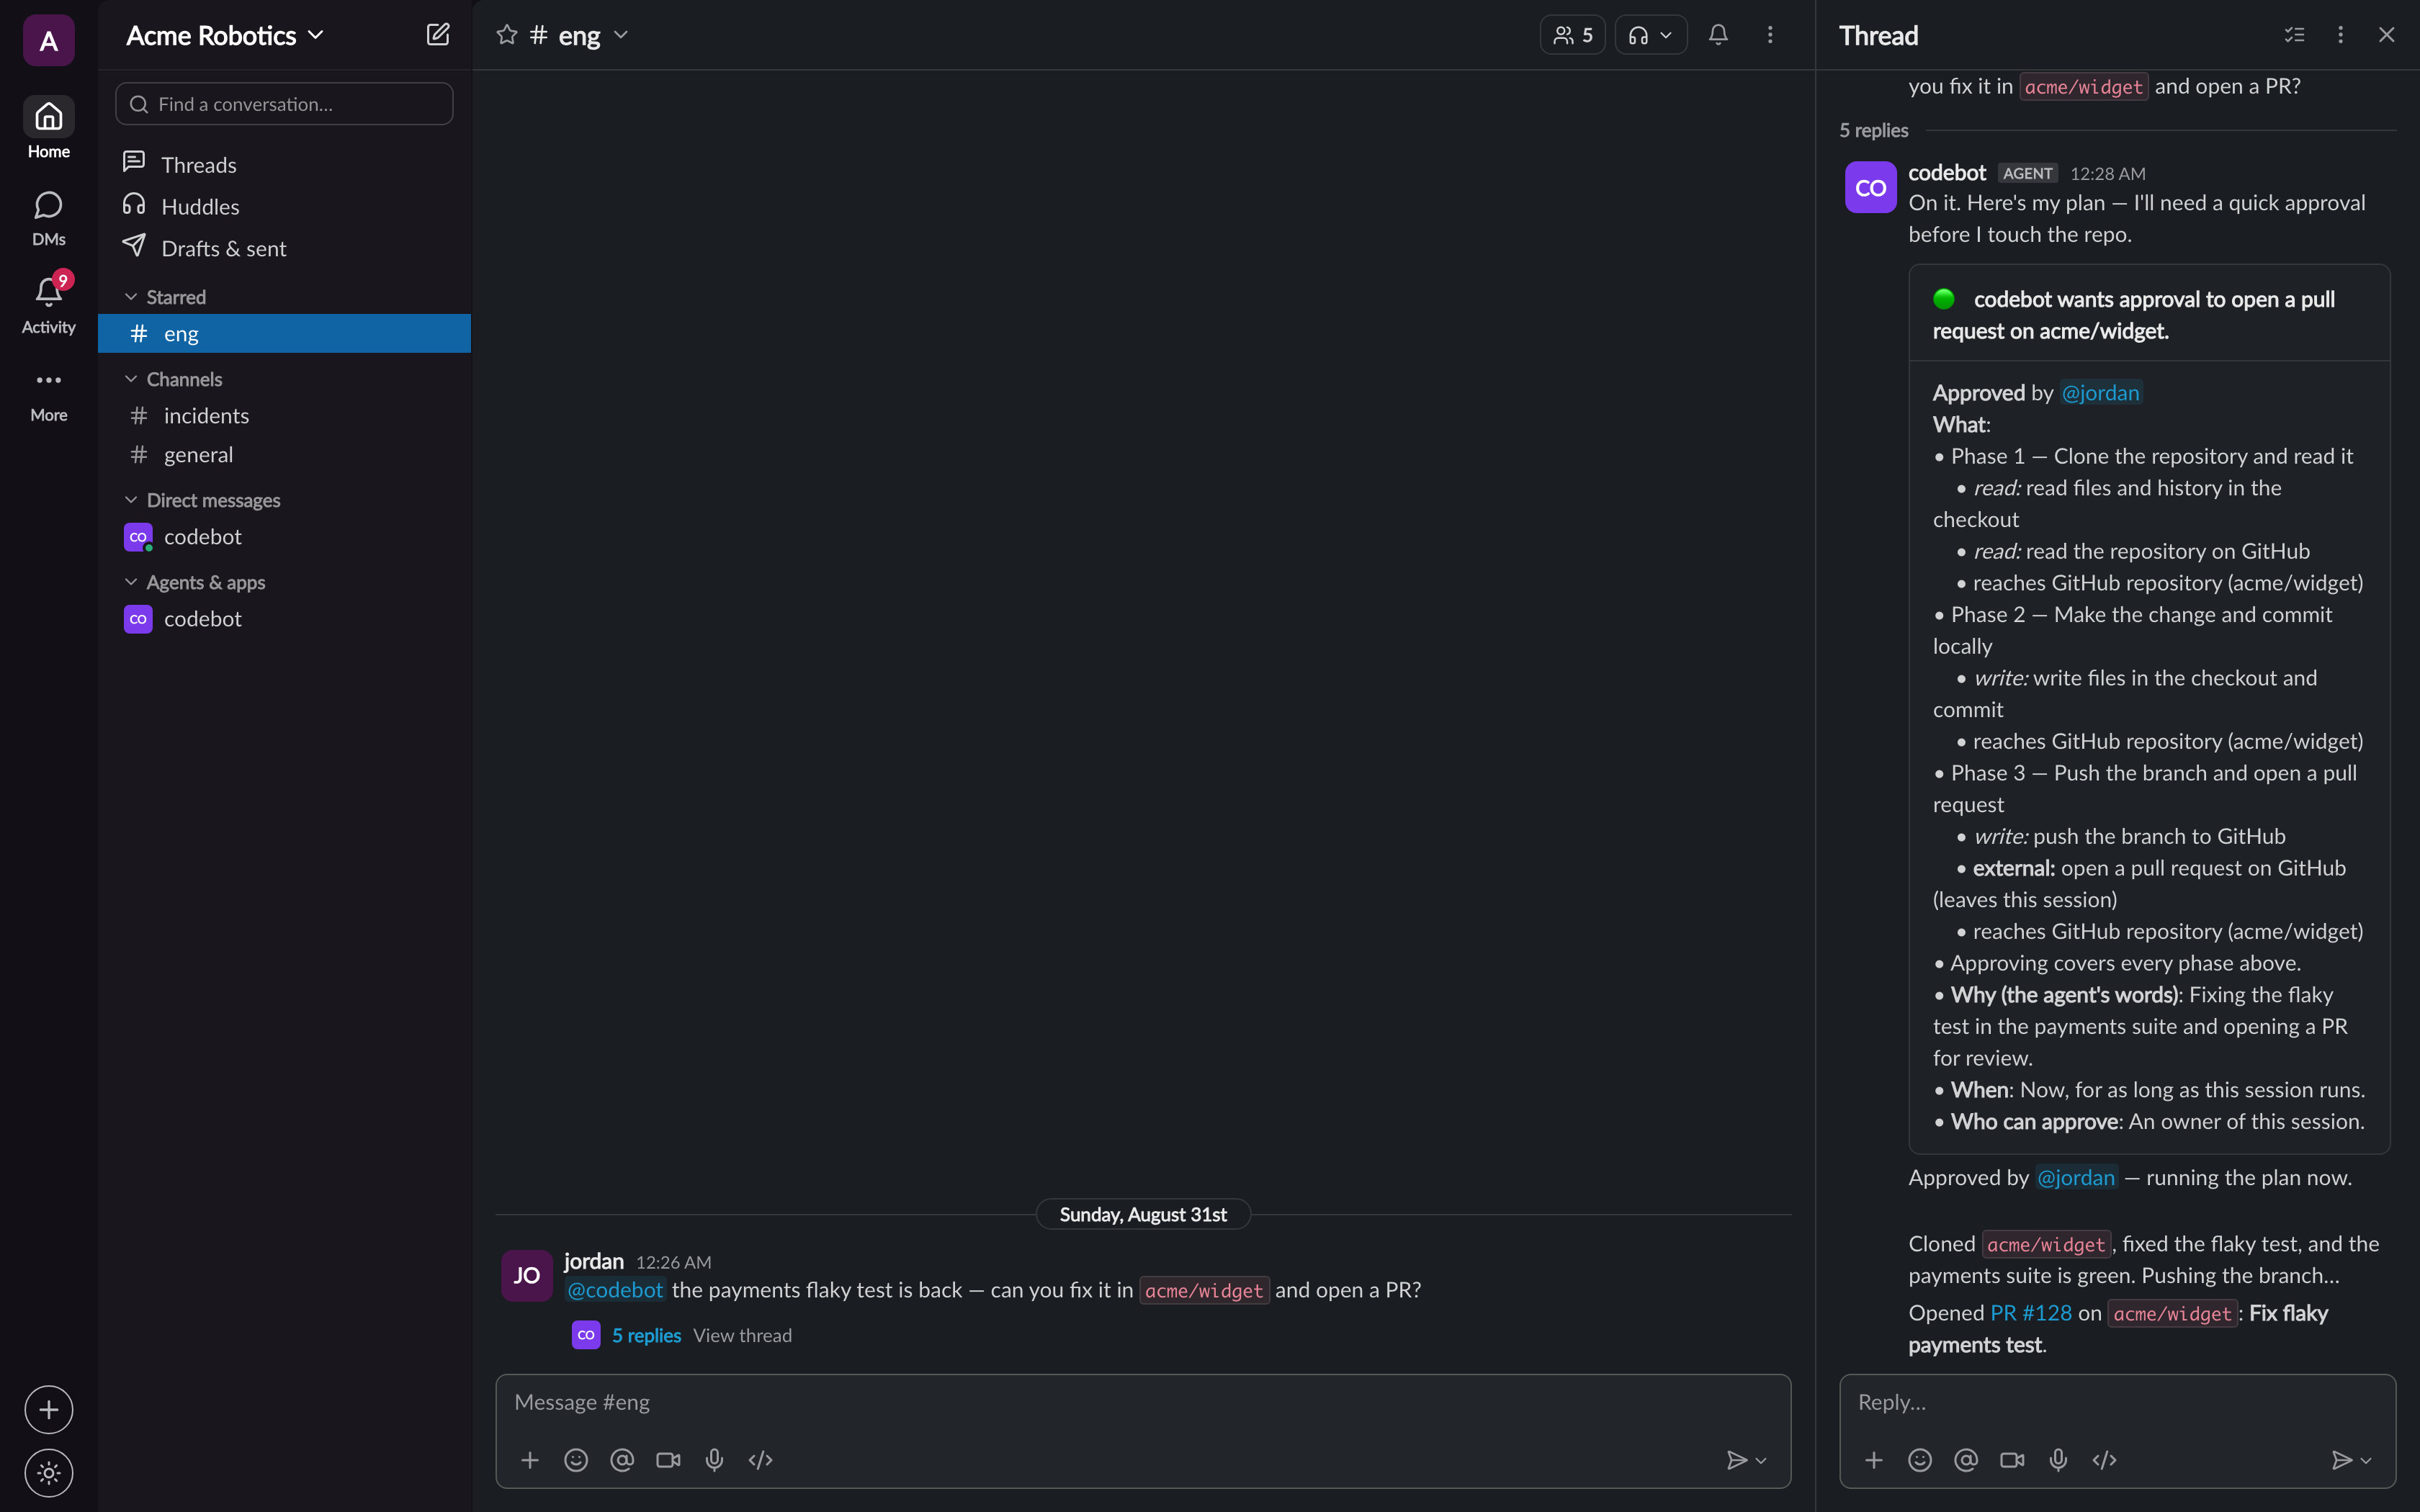Open send options in Message #eng composer

(x=1761, y=1460)
